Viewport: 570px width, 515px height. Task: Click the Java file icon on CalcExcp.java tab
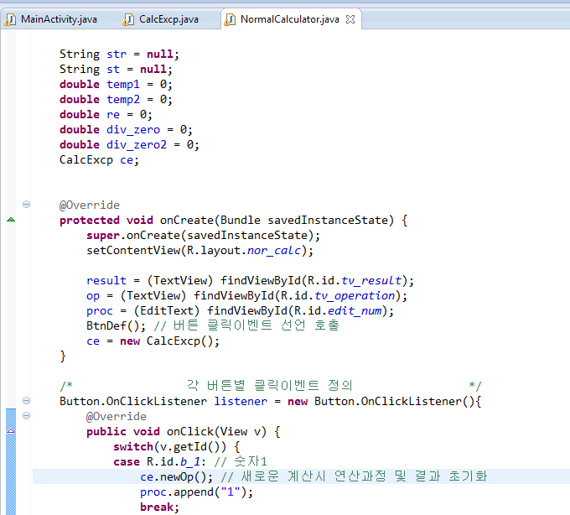[x=128, y=19]
